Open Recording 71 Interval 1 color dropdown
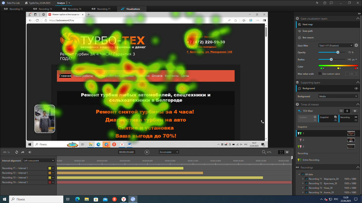Image resolution: width=362 pixels, height=203 pixels. (x=53, y=168)
